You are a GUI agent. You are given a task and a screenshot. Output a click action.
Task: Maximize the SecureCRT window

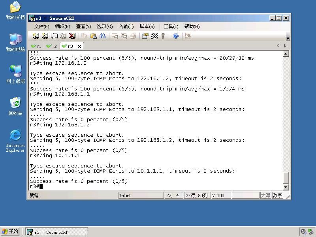279,18
